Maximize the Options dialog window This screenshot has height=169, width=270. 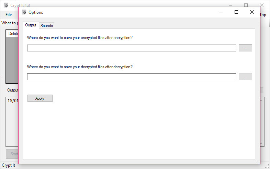236,12
